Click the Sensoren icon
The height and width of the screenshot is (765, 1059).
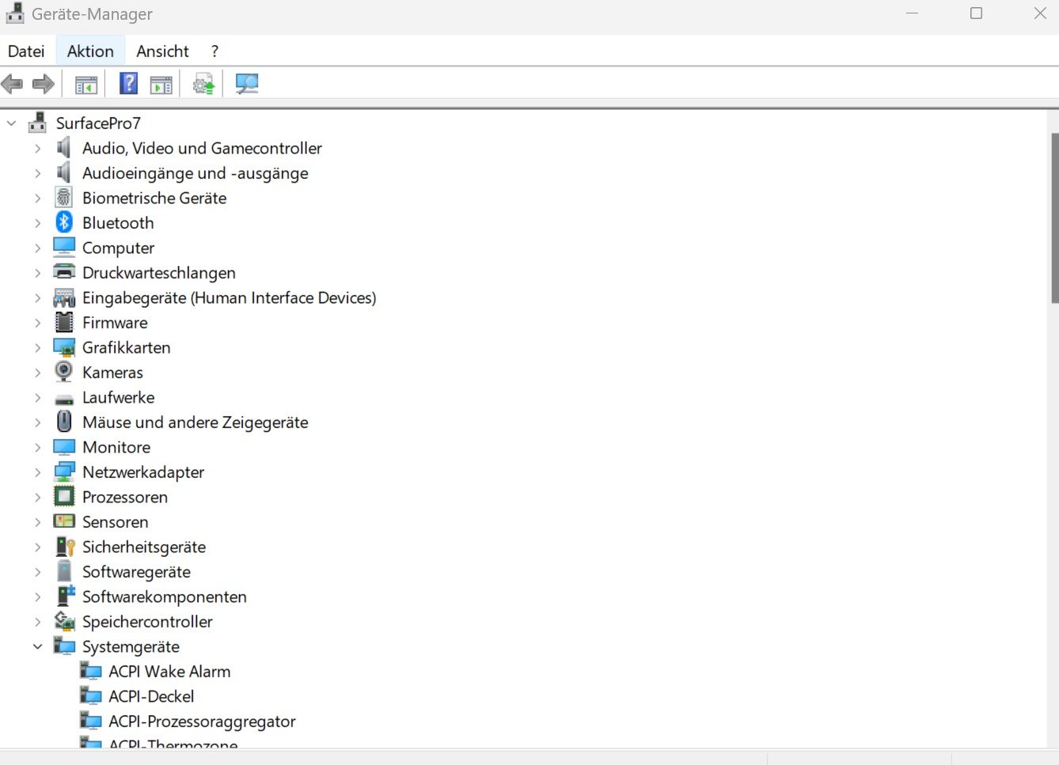(64, 521)
